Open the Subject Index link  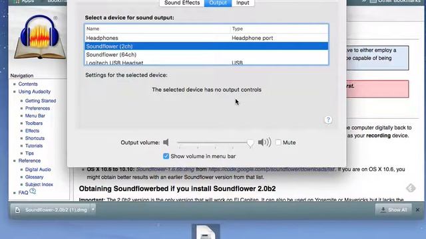click(x=39, y=185)
